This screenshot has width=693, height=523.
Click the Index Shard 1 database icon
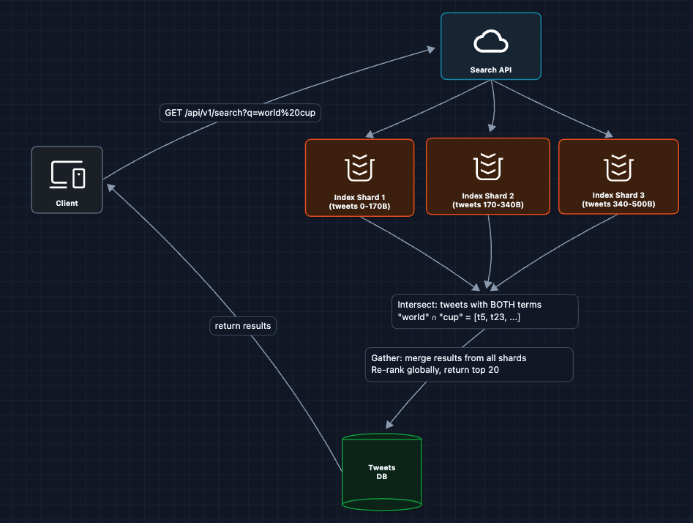359,168
